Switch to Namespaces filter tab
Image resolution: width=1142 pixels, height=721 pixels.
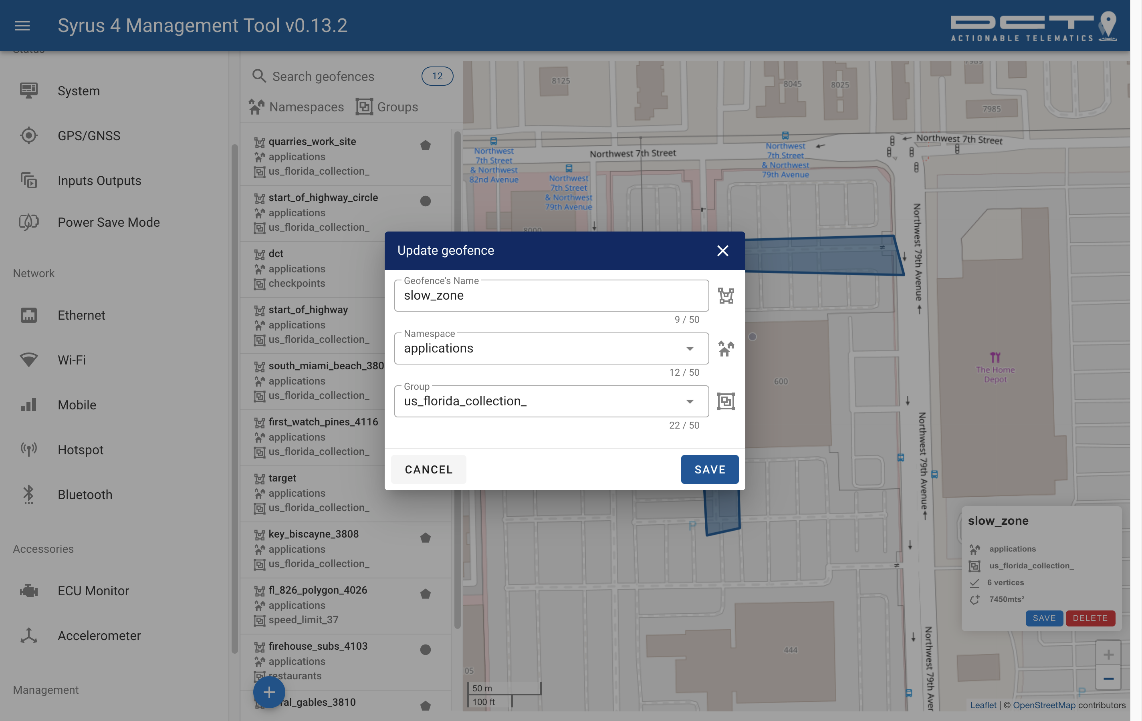point(297,107)
